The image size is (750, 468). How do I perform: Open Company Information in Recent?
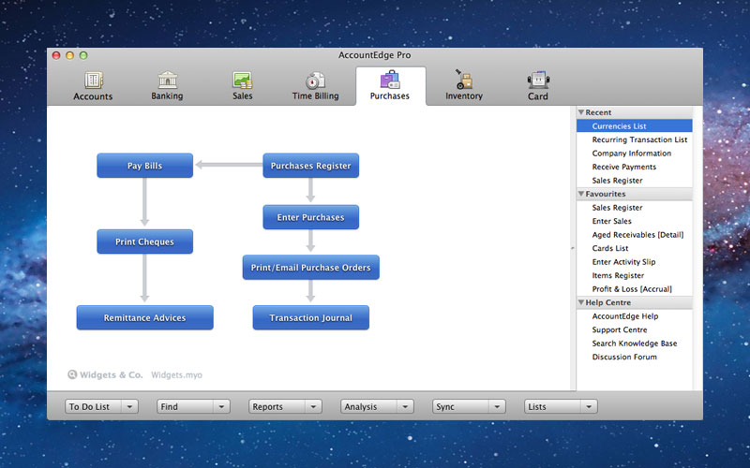click(631, 154)
